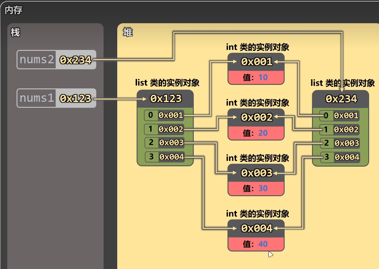The width and height of the screenshot is (379, 269).
Task: Click the nums2 variable name
Action: coord(37,60)
